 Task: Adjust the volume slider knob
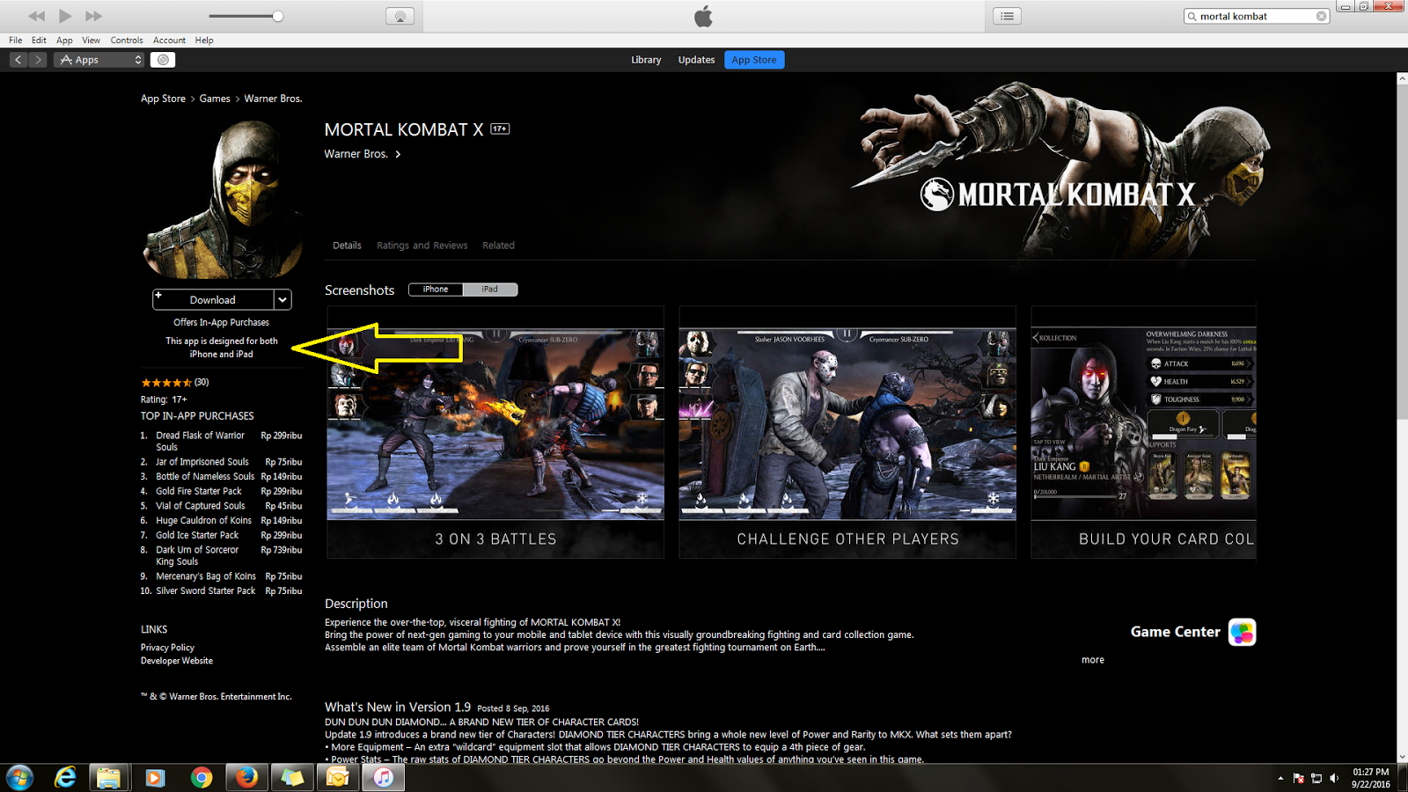[278, 16]
